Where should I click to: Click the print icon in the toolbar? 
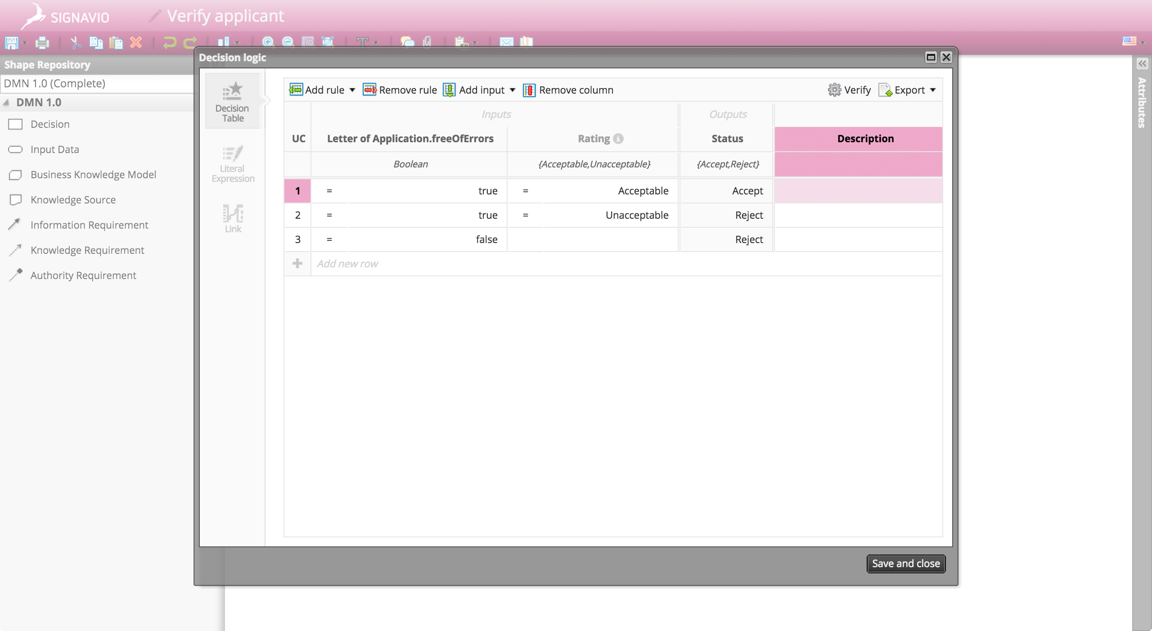41,42
